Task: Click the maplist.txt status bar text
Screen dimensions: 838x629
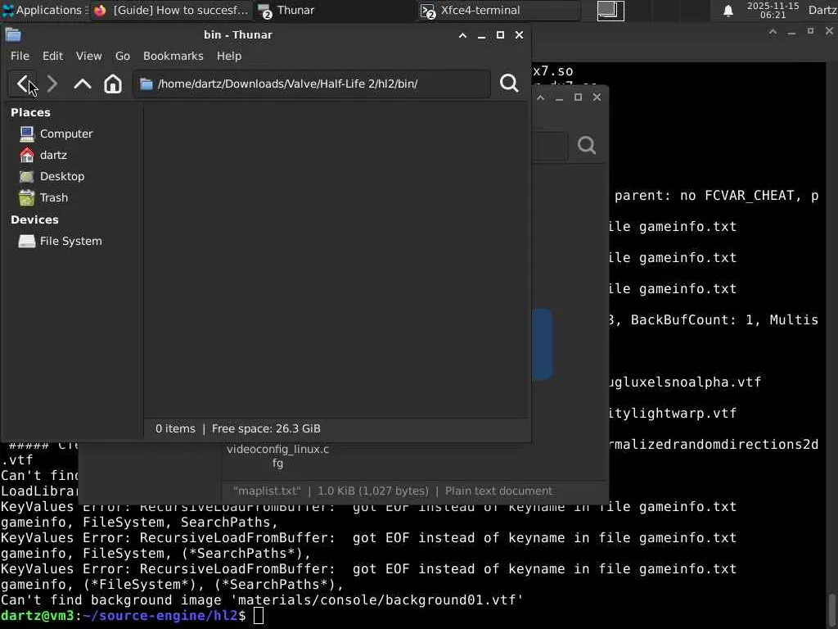Action: 393,491
